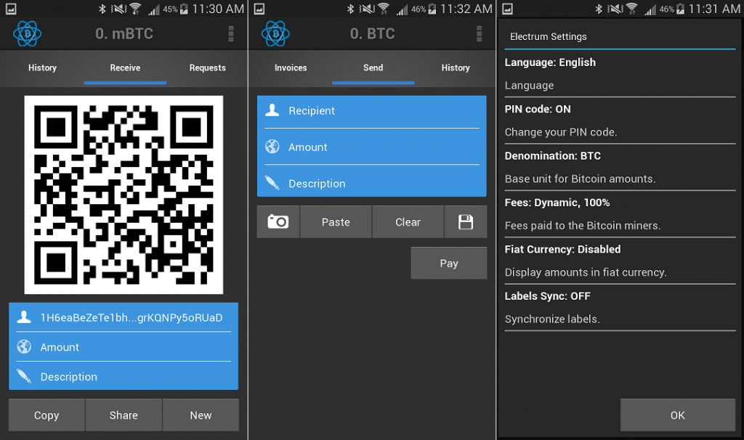This screenshot has width=744, height=440.
Task: Tap the person icon beside the receive address
Action: coord(24,317)
